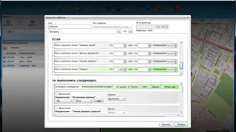Click the status icon of device 100148
This screenshot has height=132, width=236.
(4, 66)
